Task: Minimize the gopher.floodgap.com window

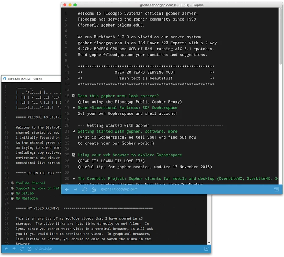Action: tap(70, 5)
